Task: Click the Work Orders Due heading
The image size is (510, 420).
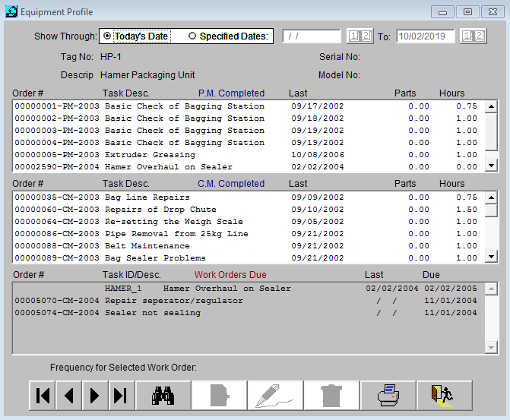Action: (230, 275)
